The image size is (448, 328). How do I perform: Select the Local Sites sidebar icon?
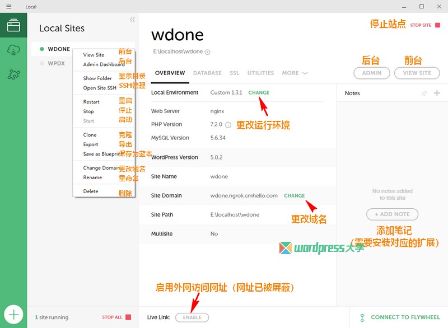pyautogui.click(x=13, y=25)
